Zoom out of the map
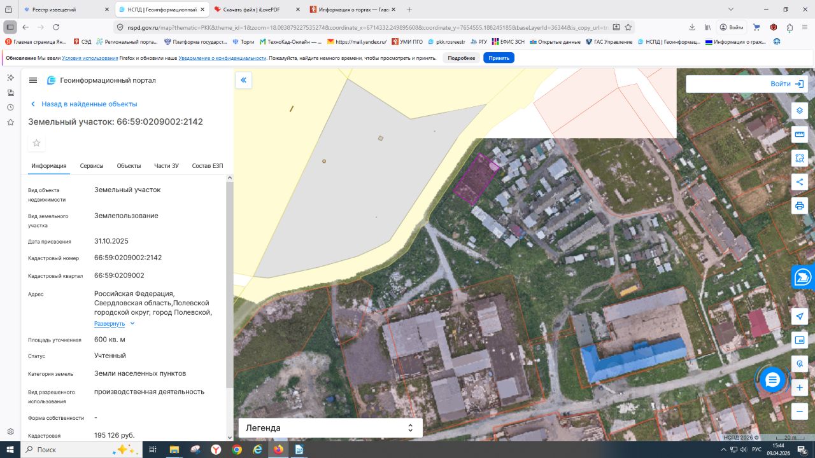Viewport: 815px width, 458px height. pyautogui.click(x=800, y=412)
